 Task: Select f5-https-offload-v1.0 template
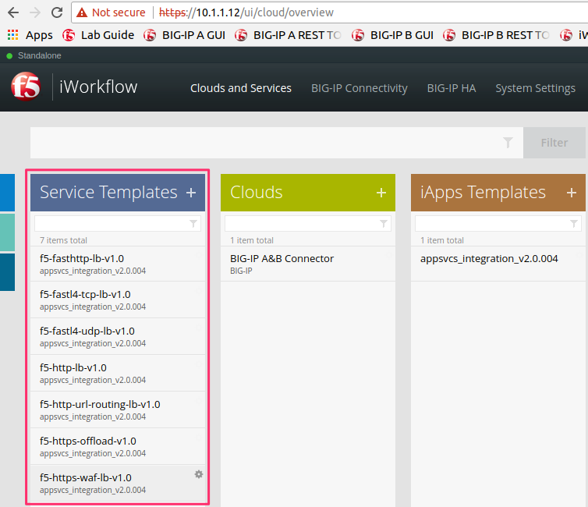tap(118, 447)
